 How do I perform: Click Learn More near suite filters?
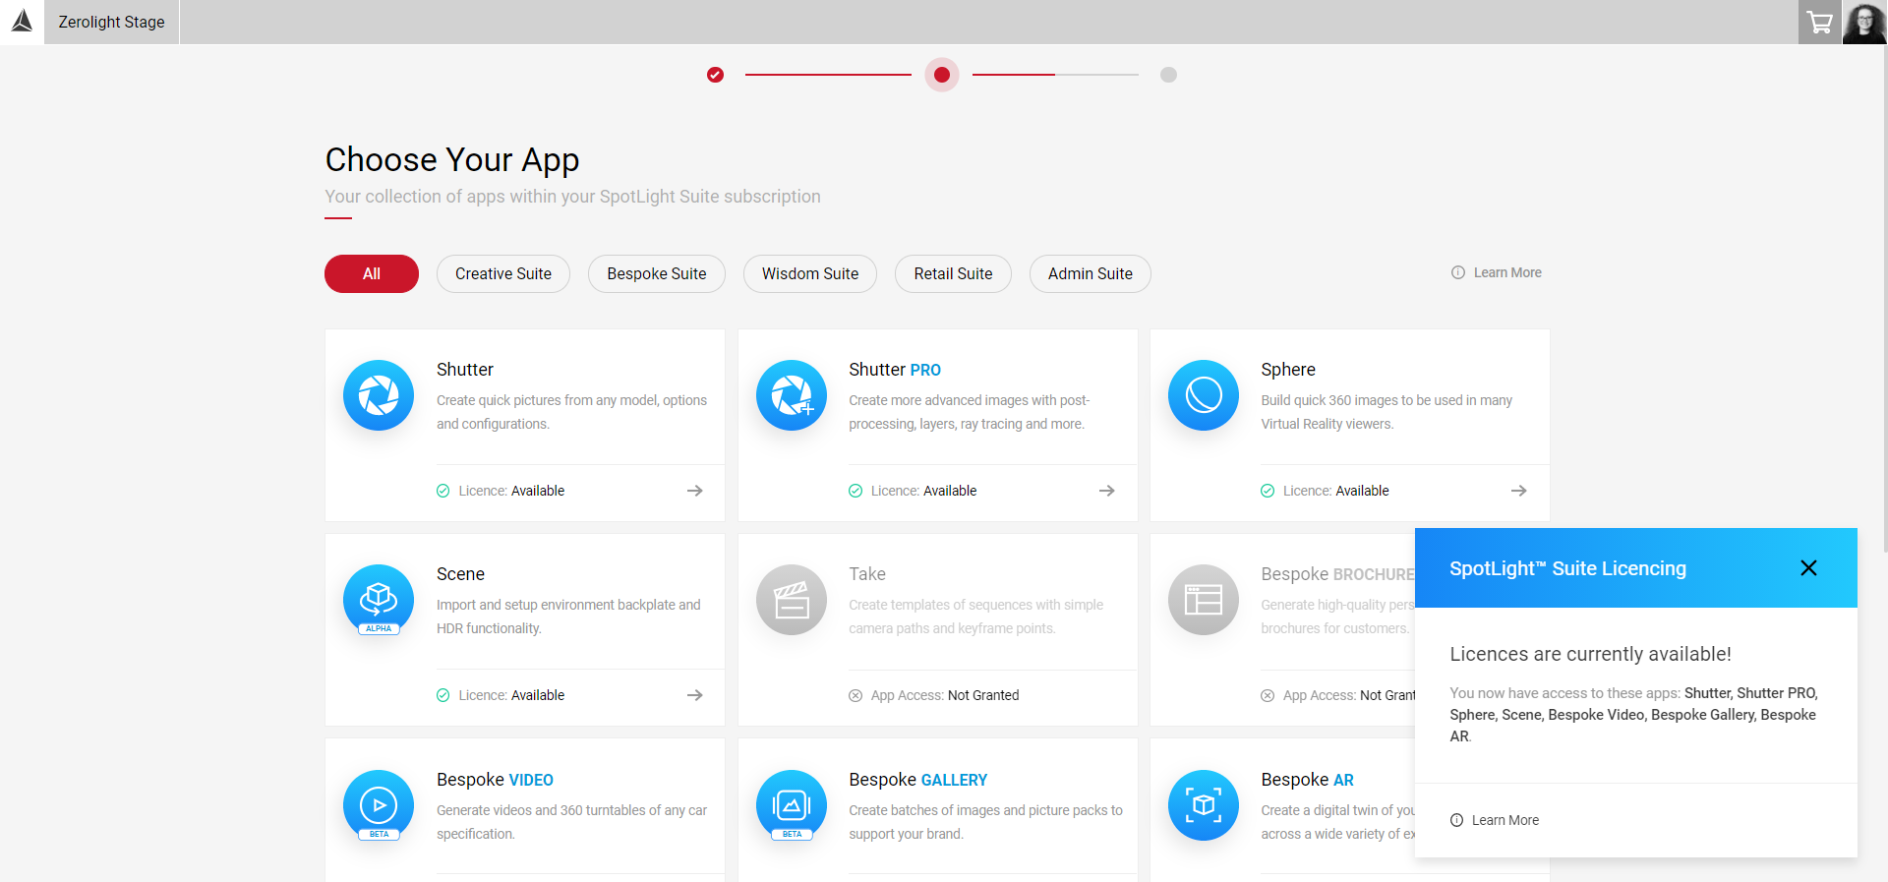(x=1507, y=272)
